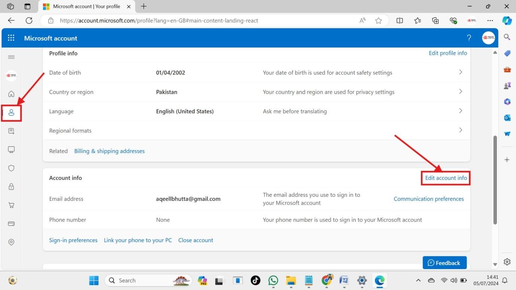
Task: Open Order history shopping cart icon
Action: (x=11, y=205)
